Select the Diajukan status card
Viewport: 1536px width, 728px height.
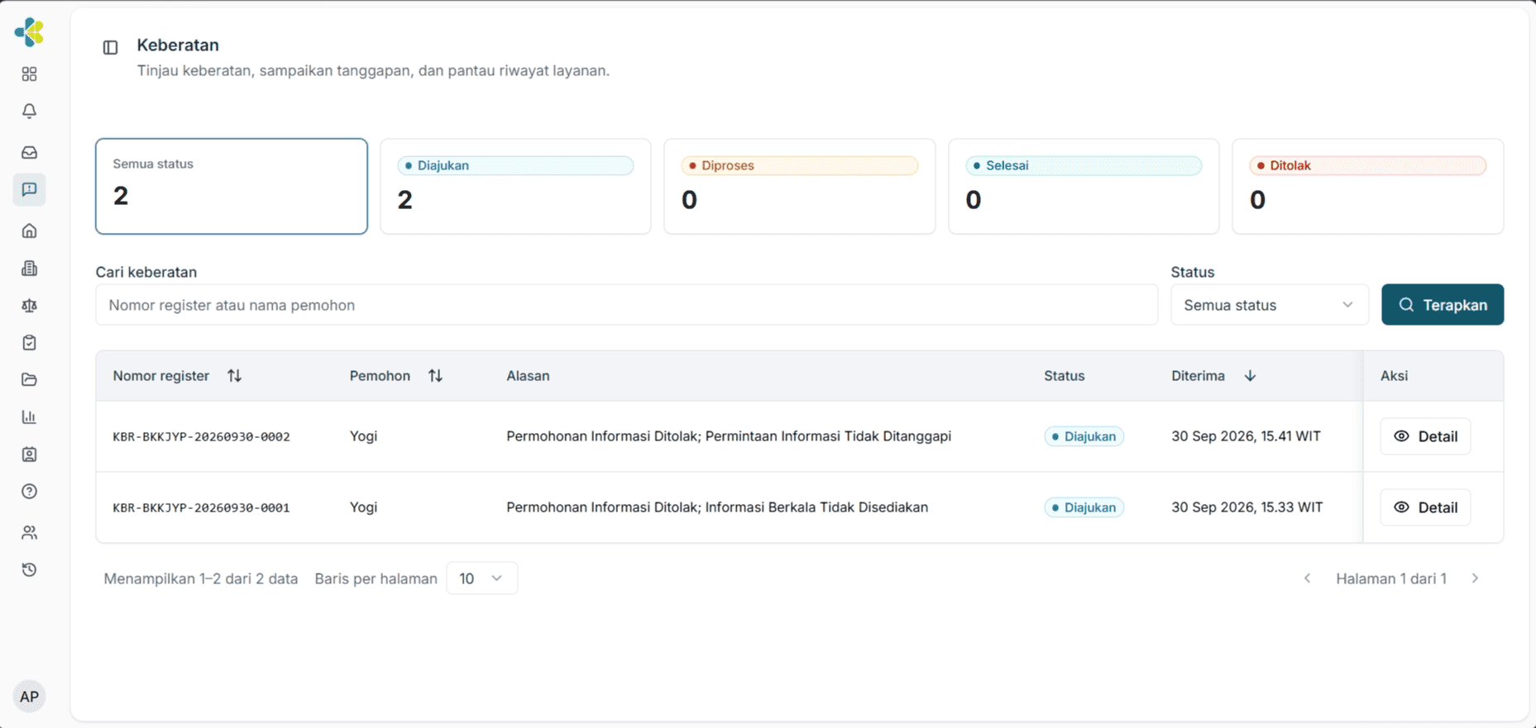(x=515, y=186)
